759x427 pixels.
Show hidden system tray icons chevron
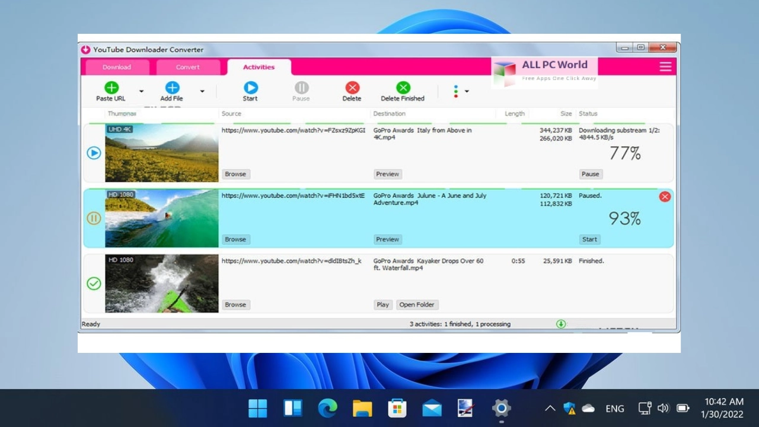(x=550, y=408)
